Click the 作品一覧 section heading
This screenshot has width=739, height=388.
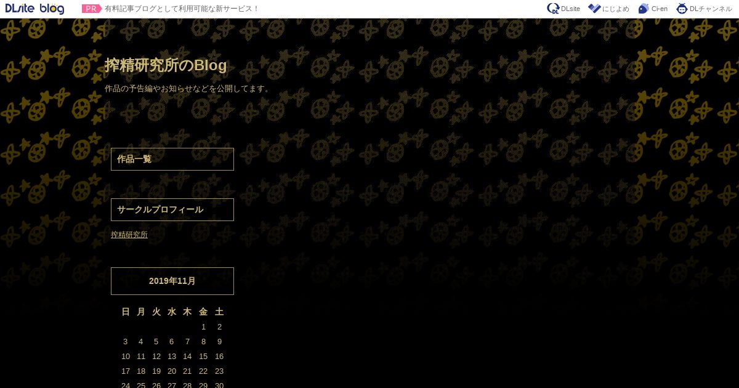click(172, 159)
